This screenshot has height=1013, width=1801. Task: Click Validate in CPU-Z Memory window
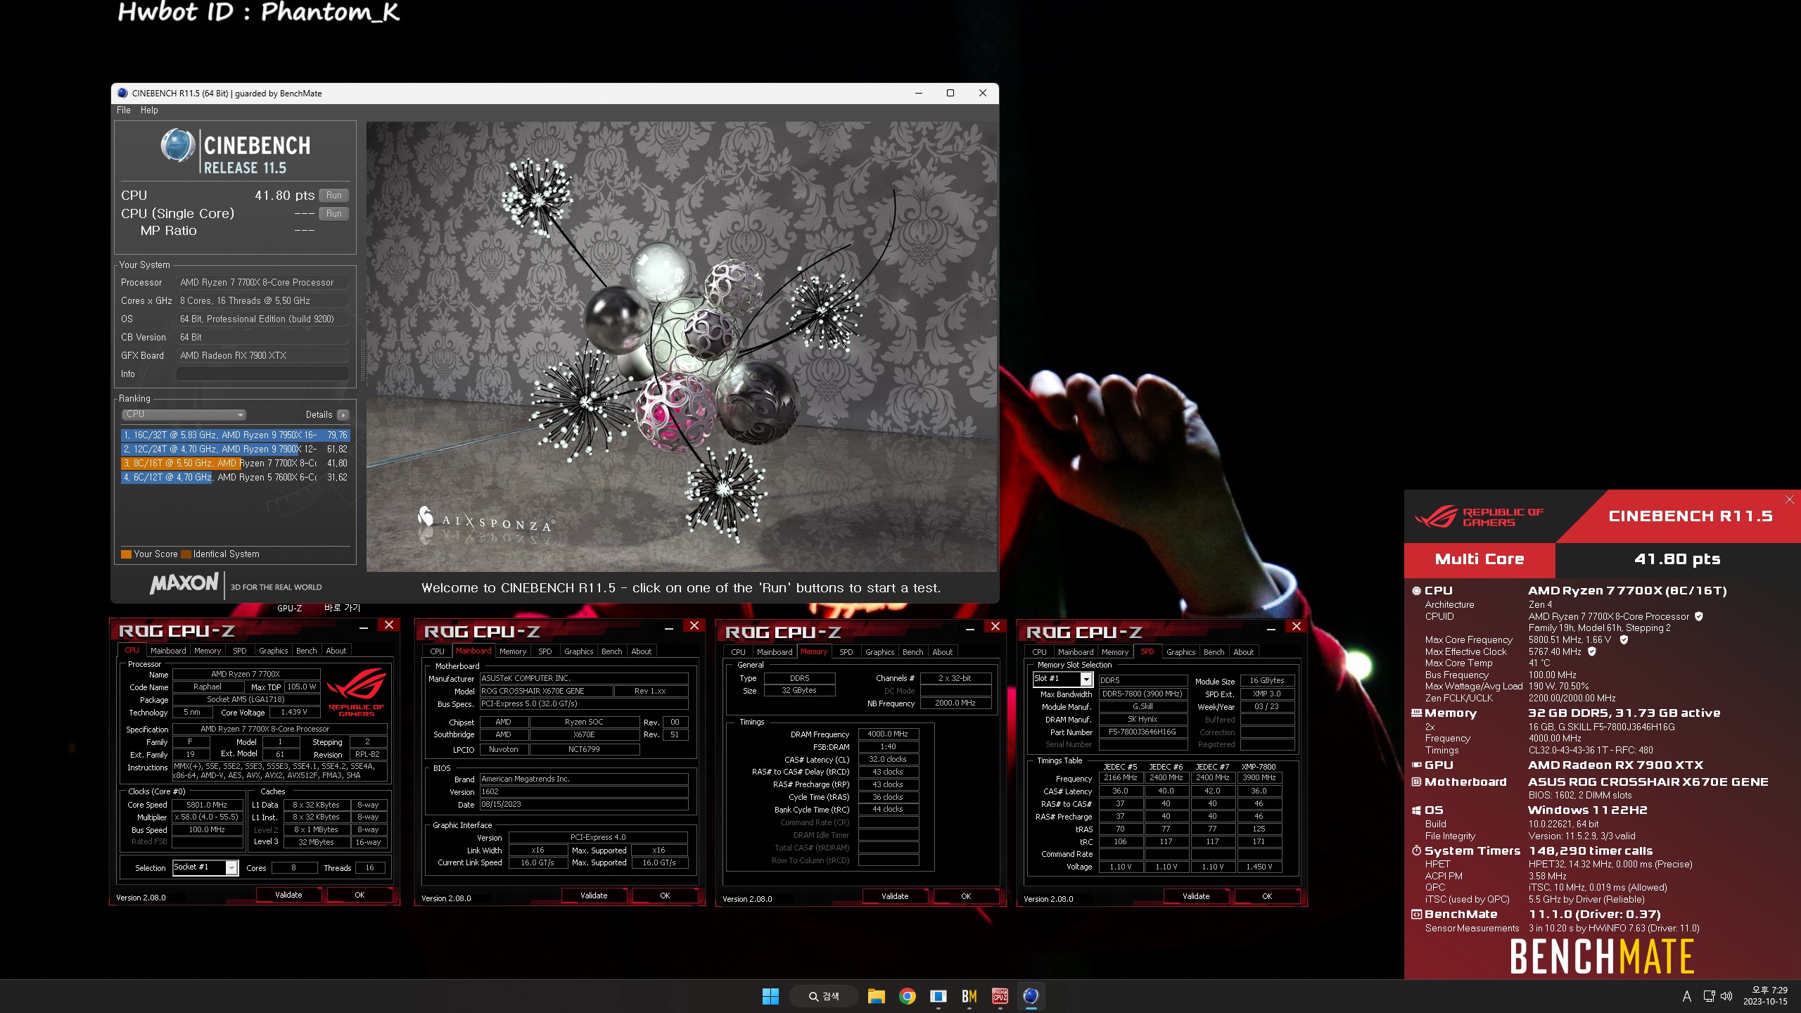point(895,896)
